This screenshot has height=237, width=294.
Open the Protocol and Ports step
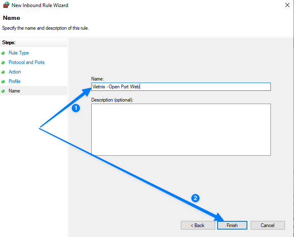tap(26, 62)
